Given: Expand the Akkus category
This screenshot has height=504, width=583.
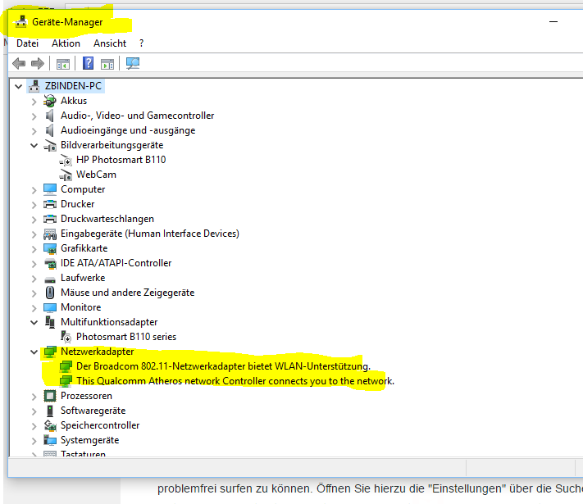Looking at the screenshot, I should click(x=34, y=102).
